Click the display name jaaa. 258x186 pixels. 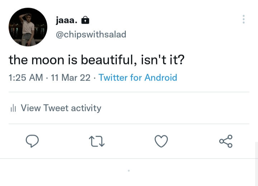(x=66, y=21)
